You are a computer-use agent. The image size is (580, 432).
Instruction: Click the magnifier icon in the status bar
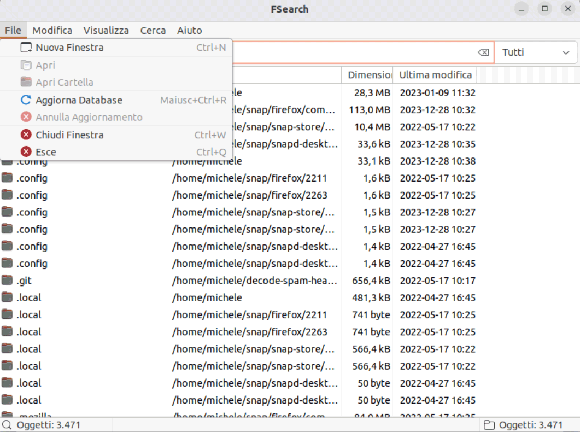[x=7, y=425]
